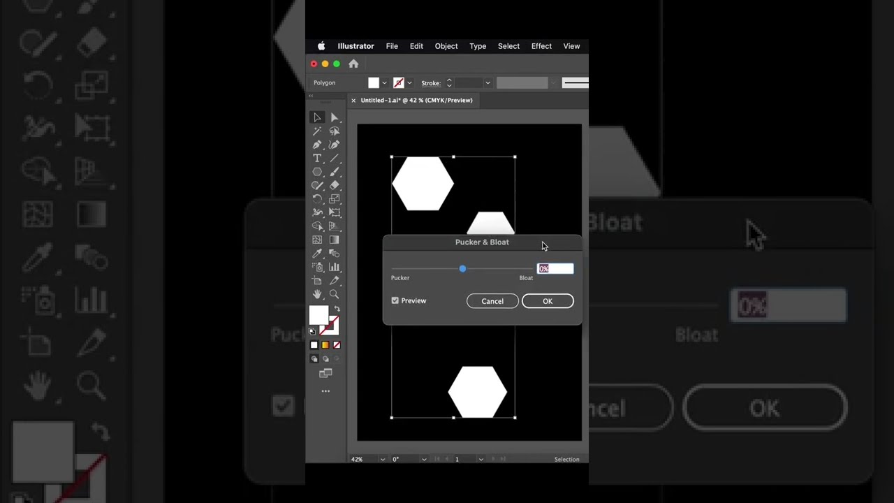Activate the Type tool
The image size is (894, 503).
click(x=317, y=159)
